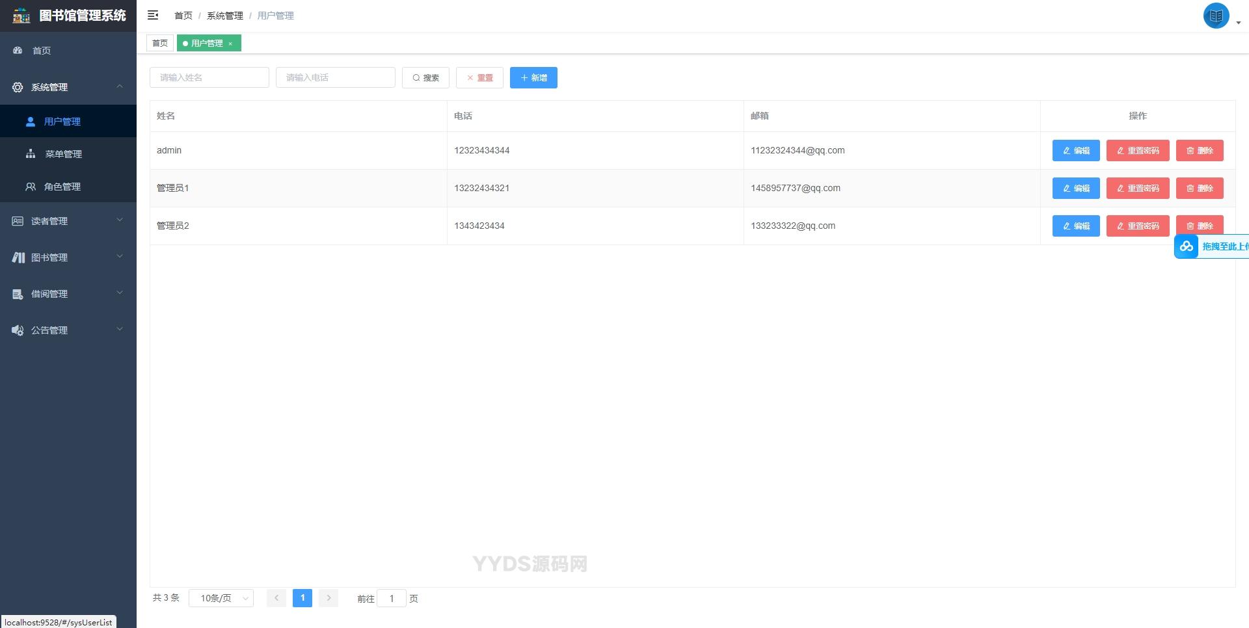Switch to the 首页 tab
Screen dimensions: 1249x628
coord(160,44)
